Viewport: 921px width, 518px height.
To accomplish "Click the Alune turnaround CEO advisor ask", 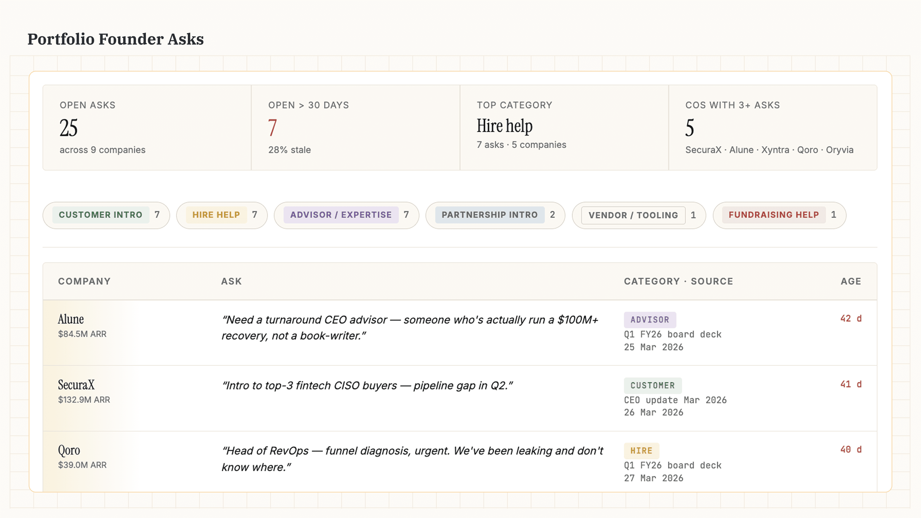I will 410,328.
